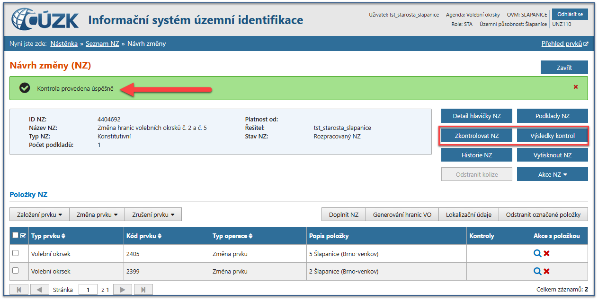
Task: Open Výsledky kontrol
Action: 552,136
